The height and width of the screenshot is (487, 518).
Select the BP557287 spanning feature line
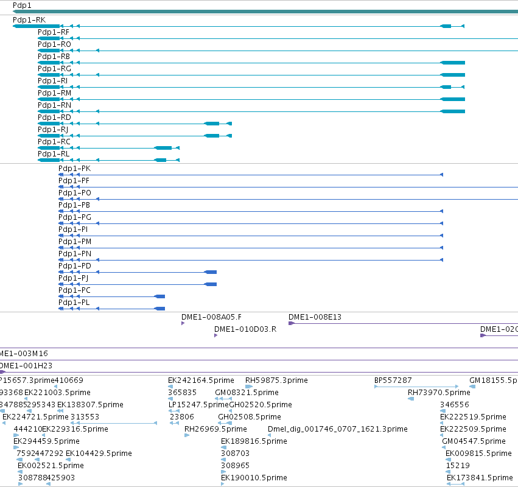416,387
